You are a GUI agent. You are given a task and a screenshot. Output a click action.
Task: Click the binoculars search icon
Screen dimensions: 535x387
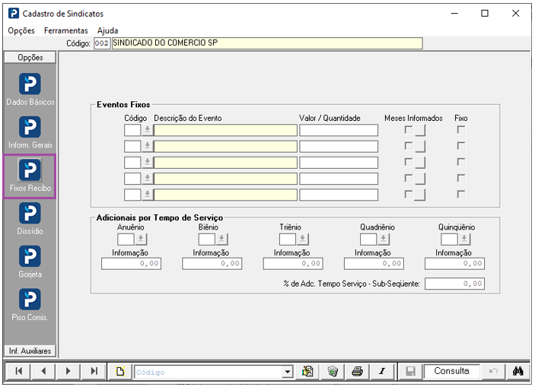click(x=518, y=371)
